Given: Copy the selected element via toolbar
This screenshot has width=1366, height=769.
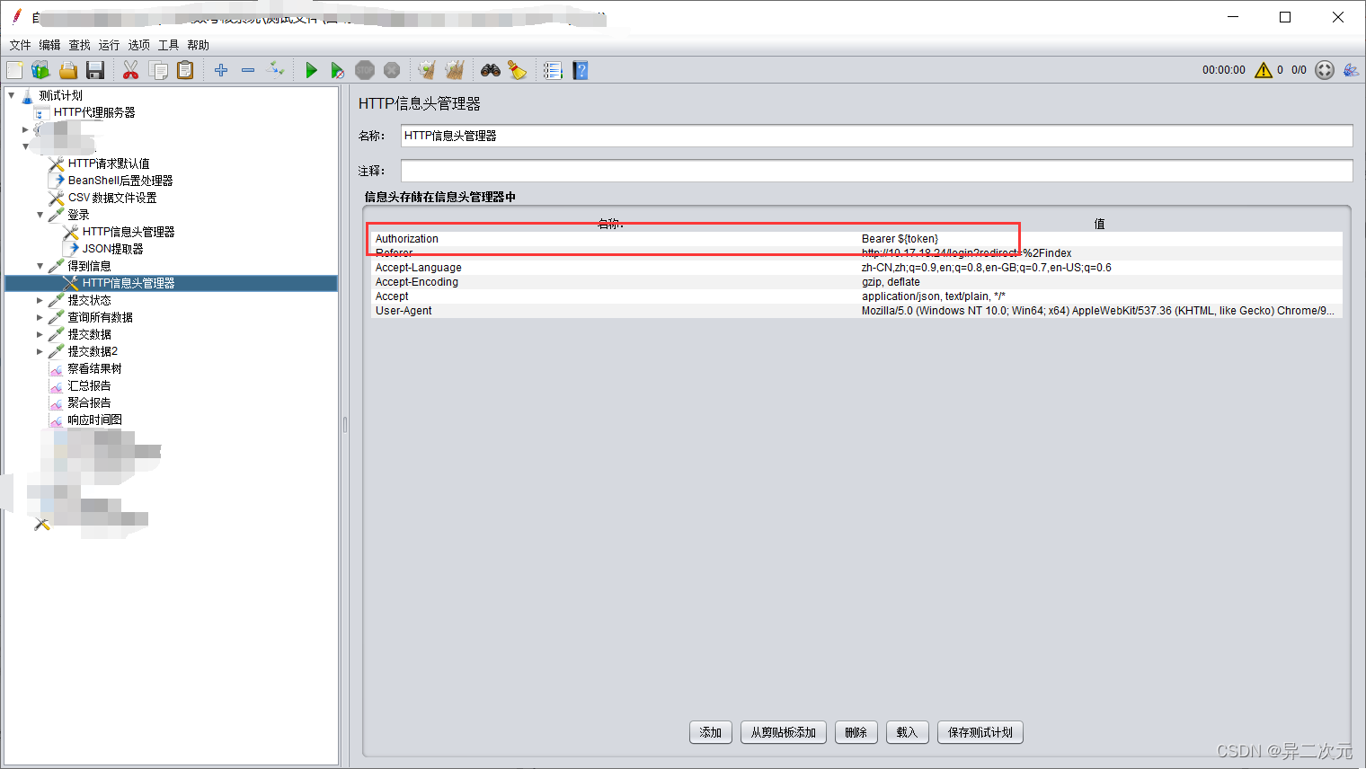Looking at the screenshot, I should point(158,70).
